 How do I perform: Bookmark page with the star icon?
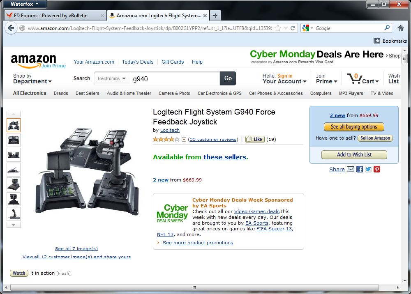278,28
